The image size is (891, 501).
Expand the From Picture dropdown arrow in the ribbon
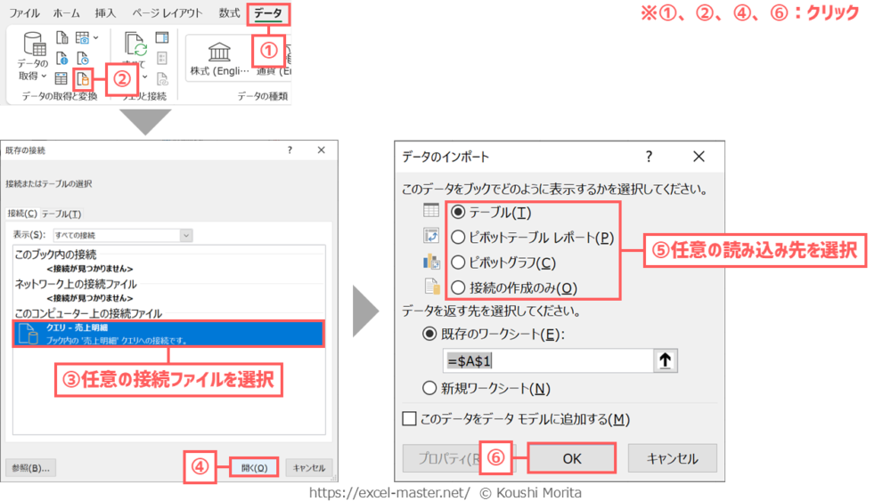[95, 37]
